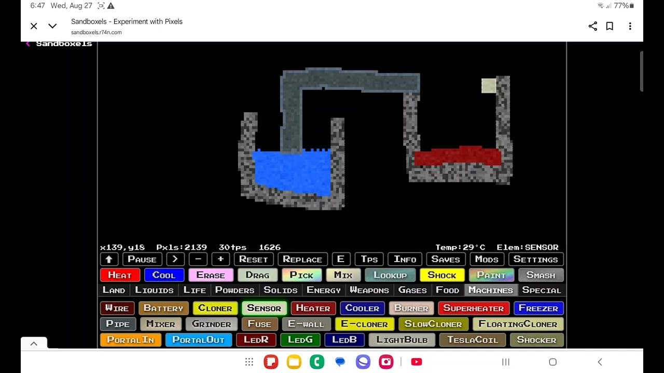The width and height of the screenshot is (664, 373).
Task: Choose the Pipe element
Action: 118,324
